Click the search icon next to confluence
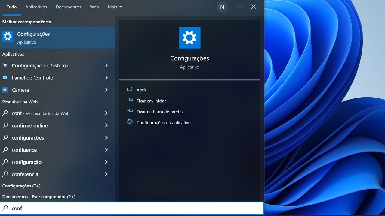This screenshot has height=216, width=385. click(5, 150)
